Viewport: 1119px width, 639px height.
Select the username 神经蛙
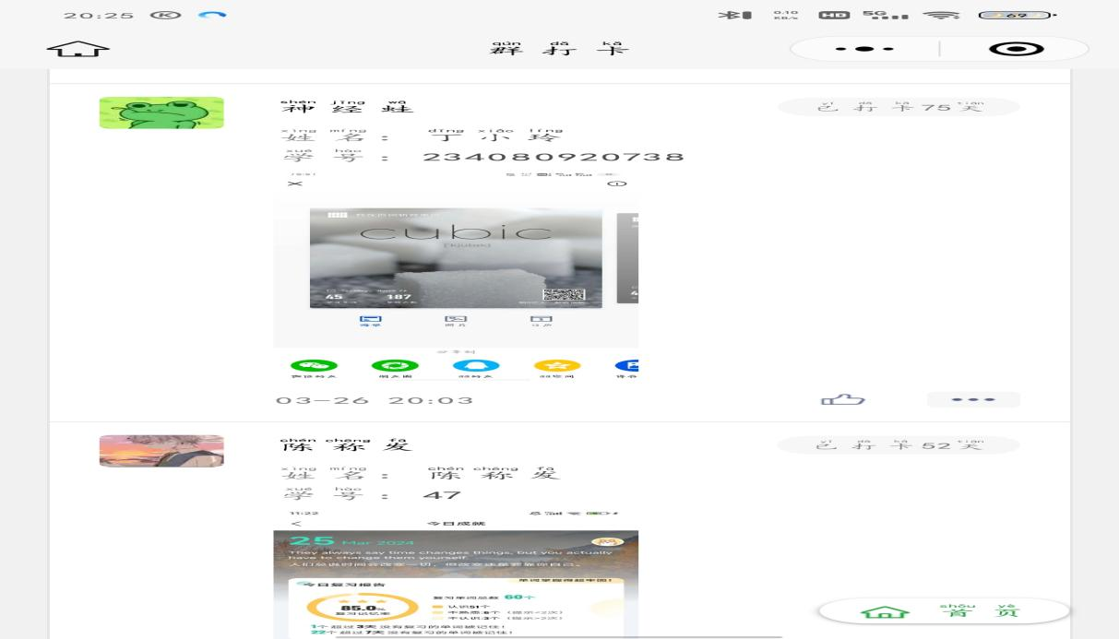click(x=347, y=107)
